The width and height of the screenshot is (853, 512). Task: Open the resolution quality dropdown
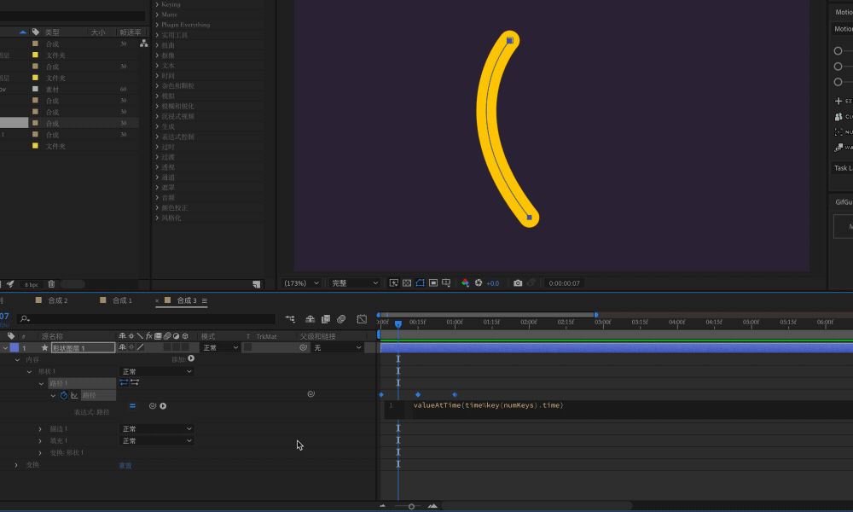pyautogui.click(x=355, y=283)
